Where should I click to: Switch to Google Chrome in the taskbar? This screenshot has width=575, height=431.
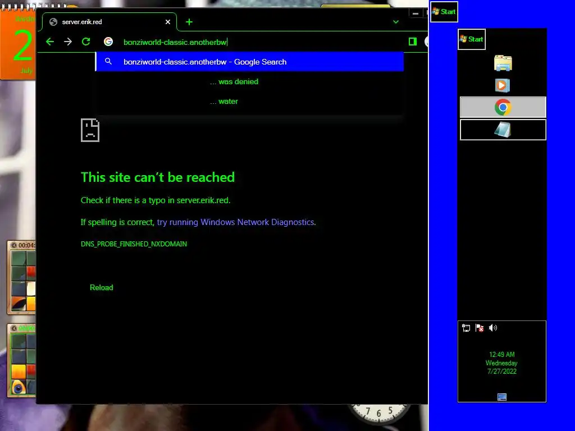(503, 107)
